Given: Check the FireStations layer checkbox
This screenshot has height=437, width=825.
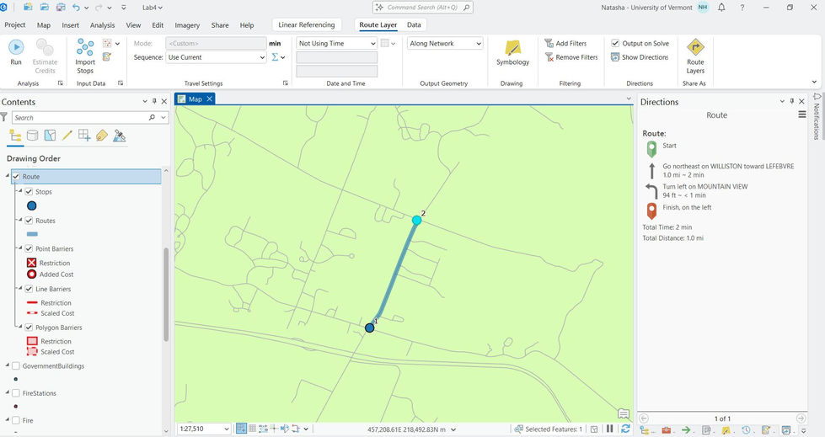Looking at the screenshot, I should click(16, 393).
